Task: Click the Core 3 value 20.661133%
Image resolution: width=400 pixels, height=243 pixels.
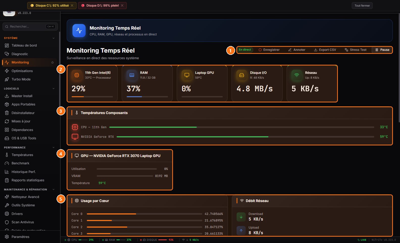Action: [x=214, y=234]
